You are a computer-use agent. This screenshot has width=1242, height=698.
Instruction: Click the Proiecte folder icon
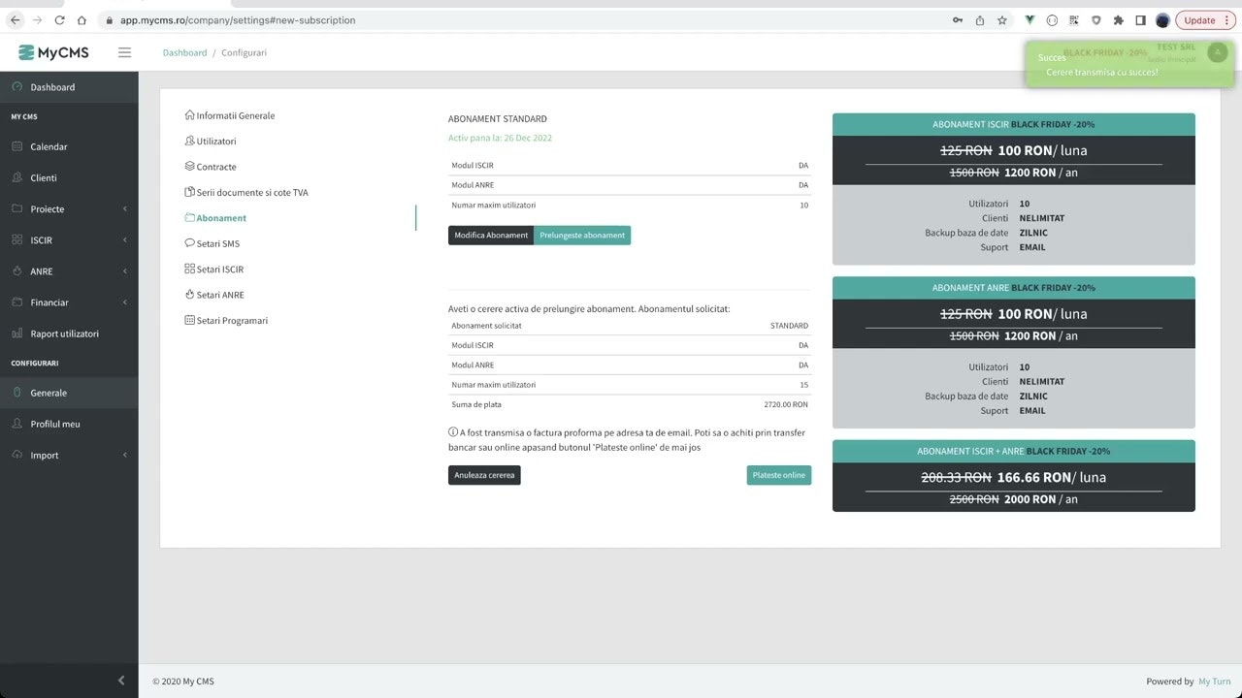17,208
